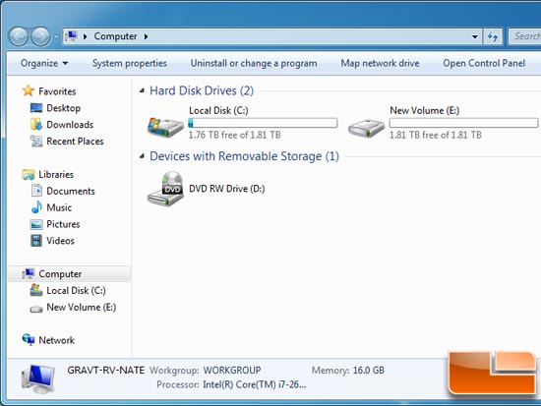Open Downloads from Favorites

tap(70, 125)
